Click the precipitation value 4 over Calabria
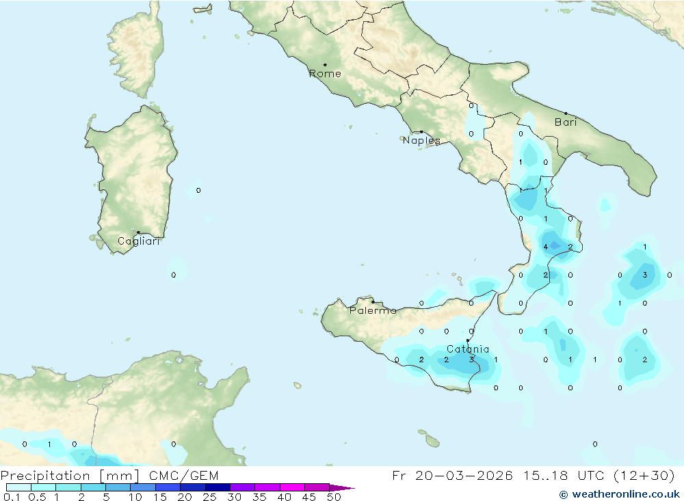 click(545, 247)
